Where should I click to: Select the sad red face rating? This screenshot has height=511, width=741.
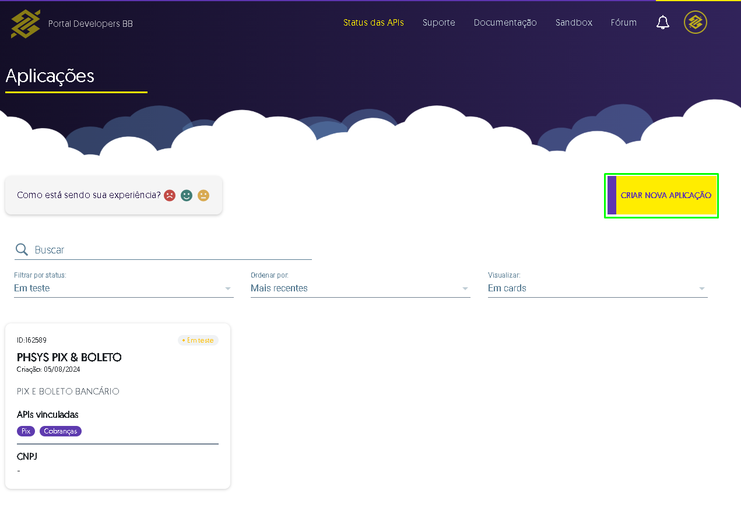170,195
